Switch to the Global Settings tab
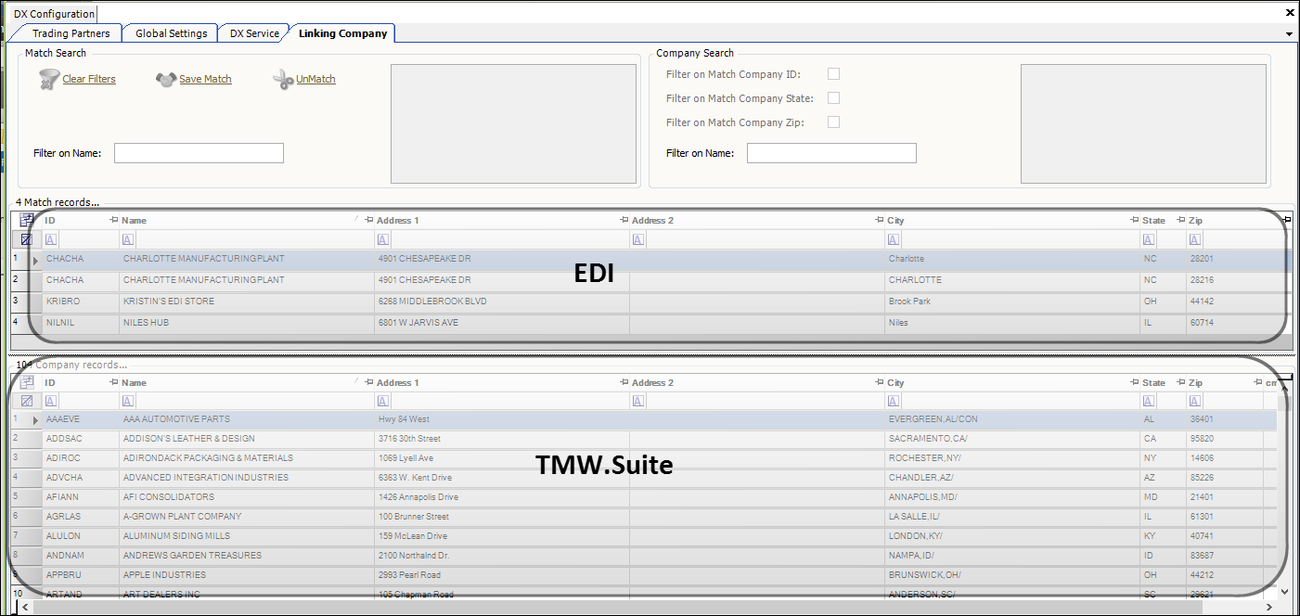 coord(172,33)
